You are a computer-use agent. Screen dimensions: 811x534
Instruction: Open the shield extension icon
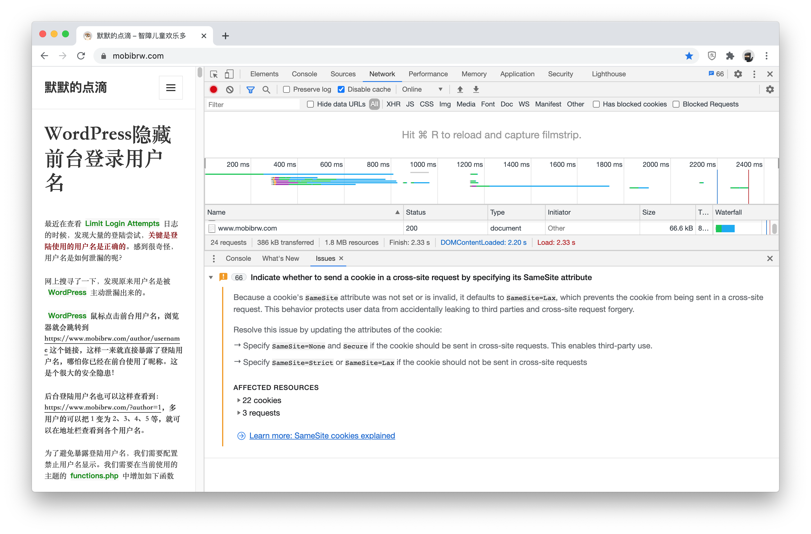click(x=712, y=56)
